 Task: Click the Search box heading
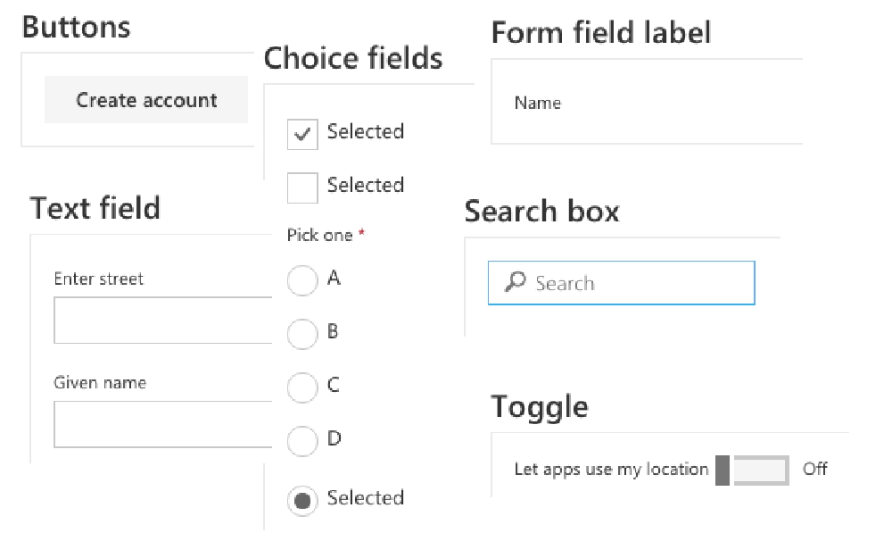click(x=541, y=212)
